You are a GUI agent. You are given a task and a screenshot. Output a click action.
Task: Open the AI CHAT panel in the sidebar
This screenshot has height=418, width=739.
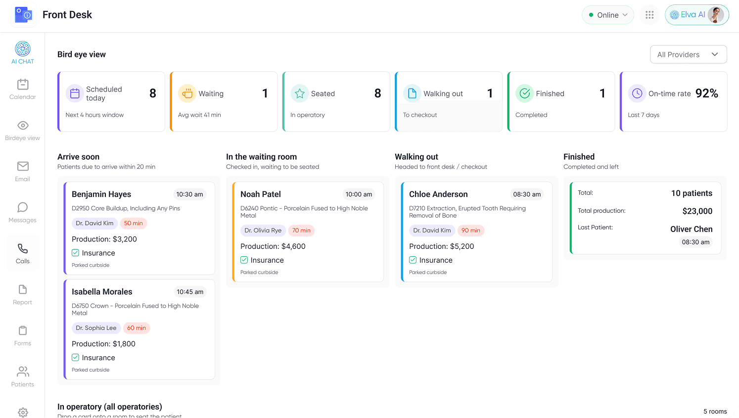[x=22, y=52]
